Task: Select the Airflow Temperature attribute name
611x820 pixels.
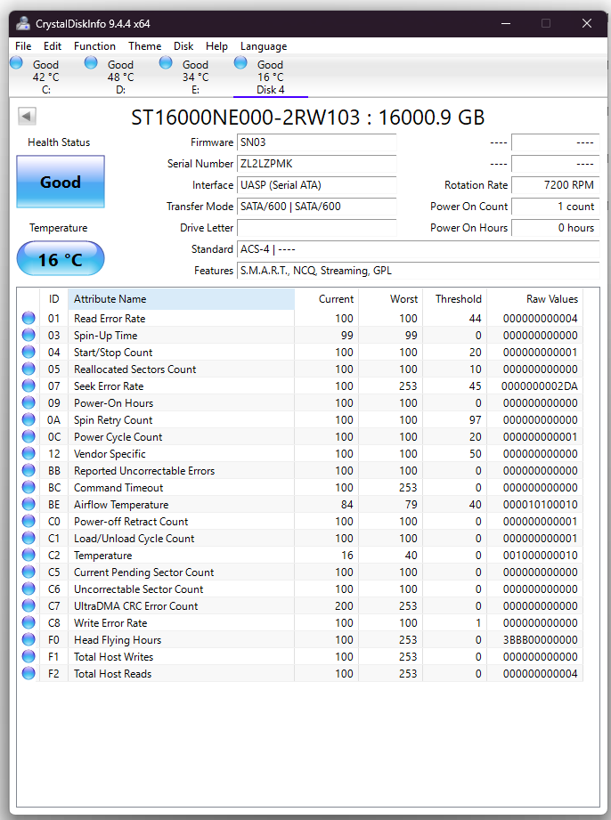Action: [x=121, y=505]
